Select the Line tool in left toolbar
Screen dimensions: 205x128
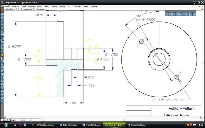tap(2, 14)
